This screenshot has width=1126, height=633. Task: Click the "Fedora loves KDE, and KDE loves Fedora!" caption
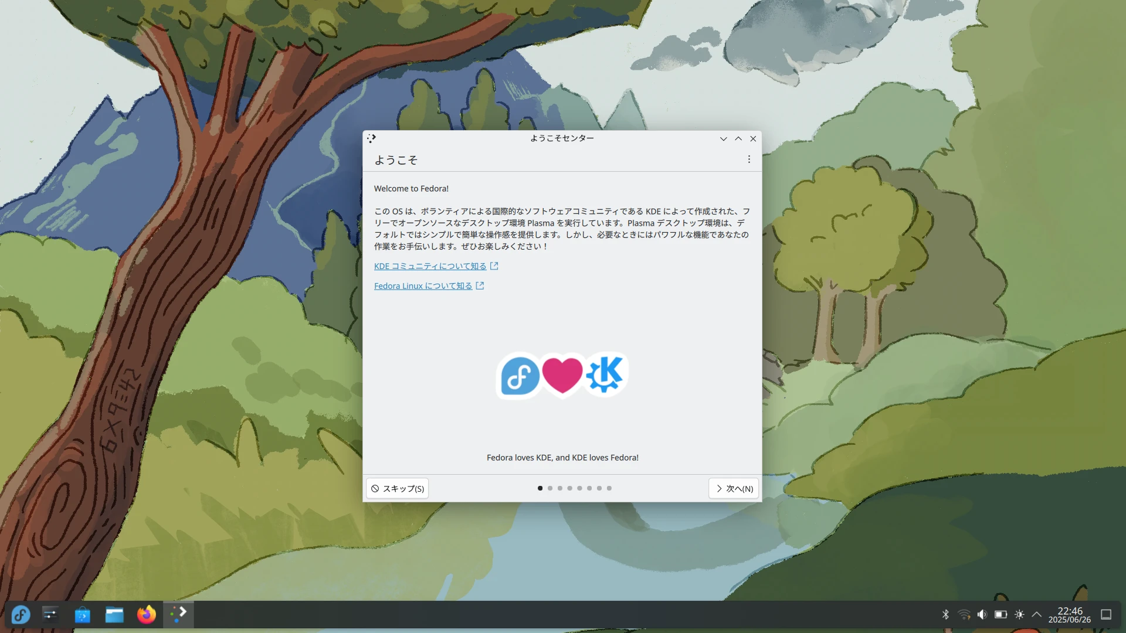[x=562, y=458]
